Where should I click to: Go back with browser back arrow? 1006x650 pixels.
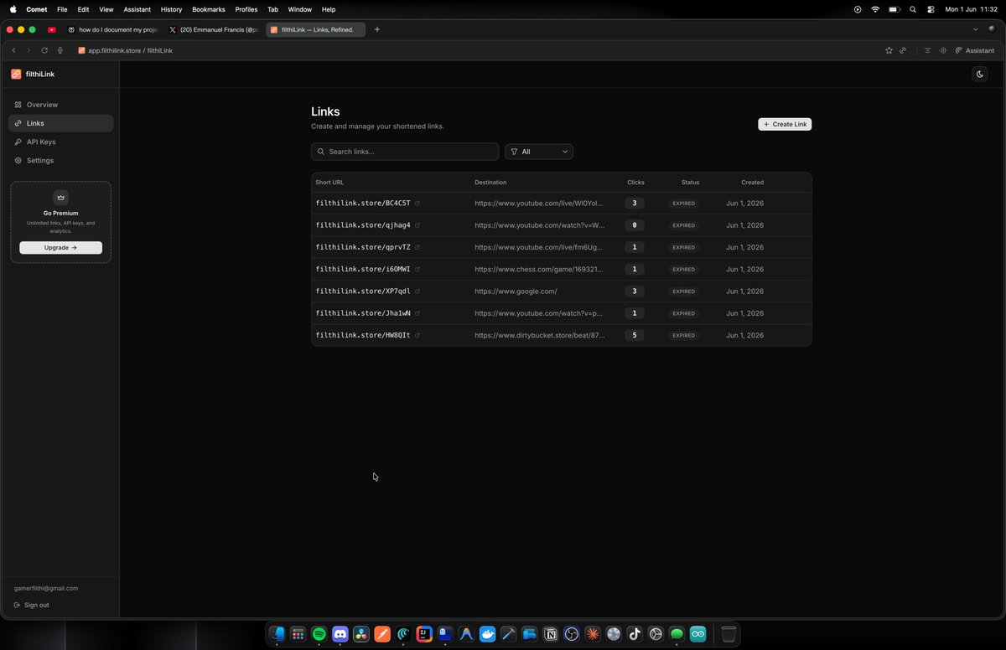click(x=14, y=50)
